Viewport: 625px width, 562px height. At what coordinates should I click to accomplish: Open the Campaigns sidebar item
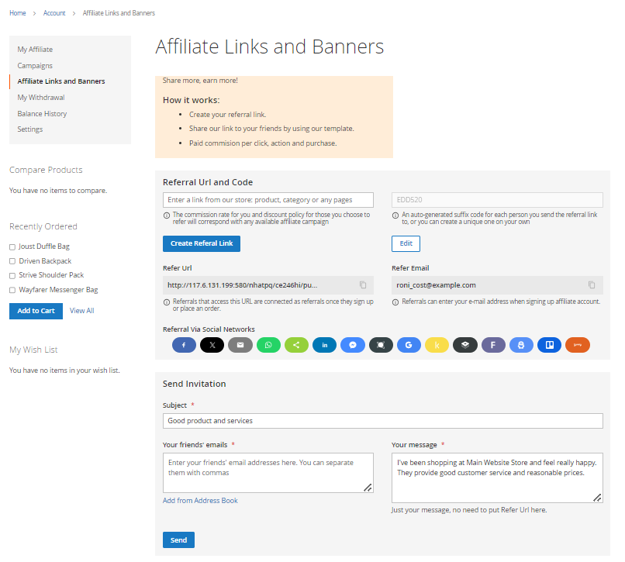35,66
